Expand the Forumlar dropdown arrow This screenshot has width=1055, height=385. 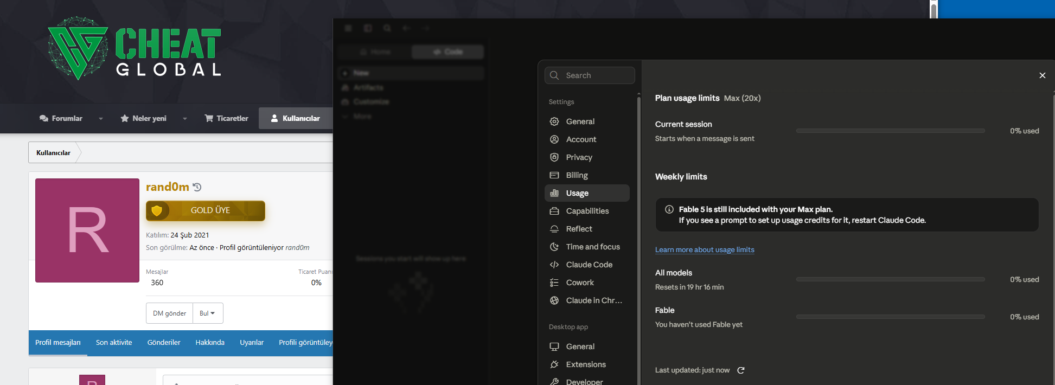click(101, 119)
